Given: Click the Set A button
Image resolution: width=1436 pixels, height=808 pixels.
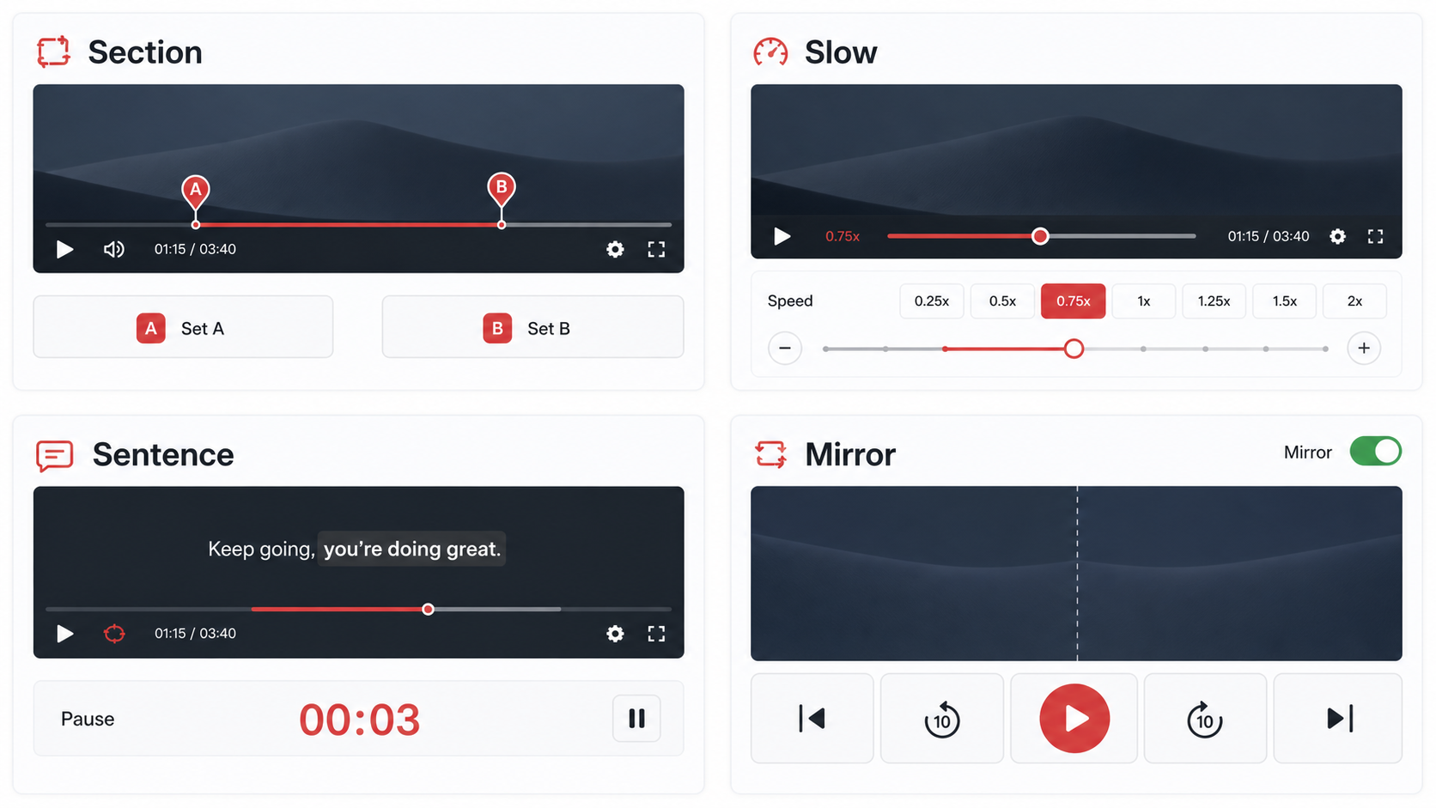Looking at the screenshot, I should coord(183,327).
